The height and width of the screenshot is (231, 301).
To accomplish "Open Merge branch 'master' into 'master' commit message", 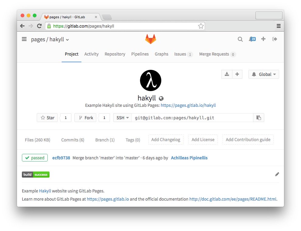I will 106,158.
